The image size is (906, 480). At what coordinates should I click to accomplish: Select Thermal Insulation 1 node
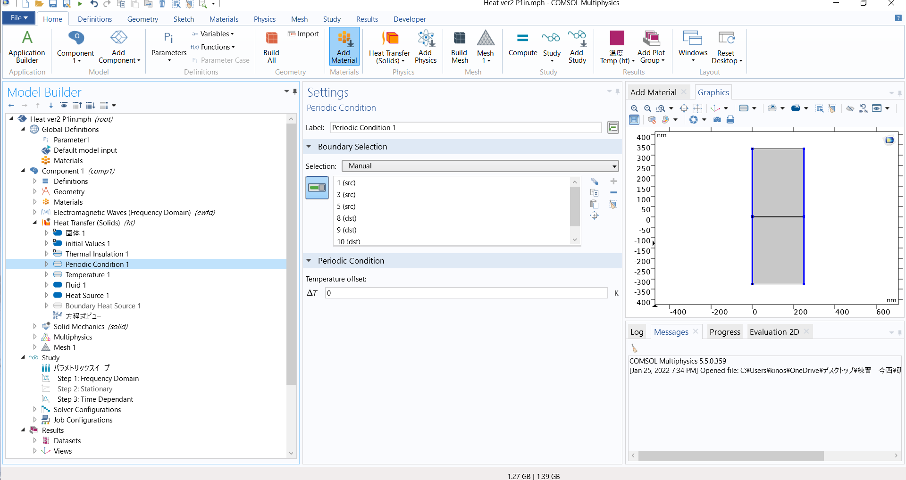97,254
